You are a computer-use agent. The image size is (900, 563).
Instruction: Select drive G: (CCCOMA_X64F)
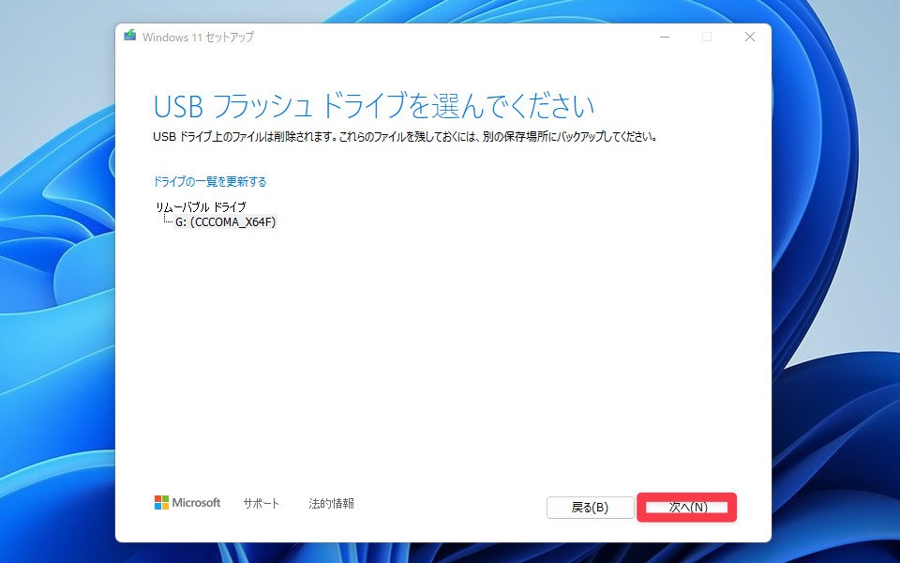[226, 221]
